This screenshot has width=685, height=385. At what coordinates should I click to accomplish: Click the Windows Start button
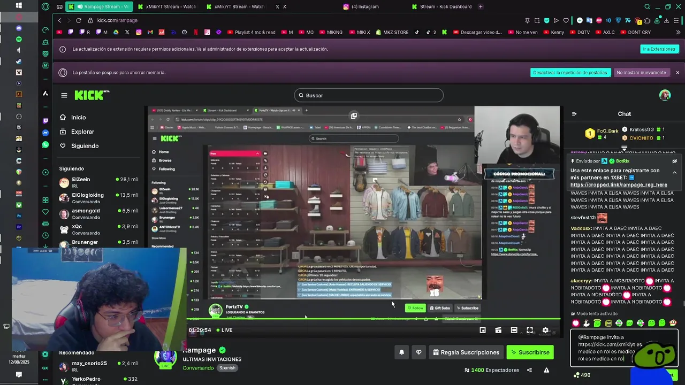(19, 5)
